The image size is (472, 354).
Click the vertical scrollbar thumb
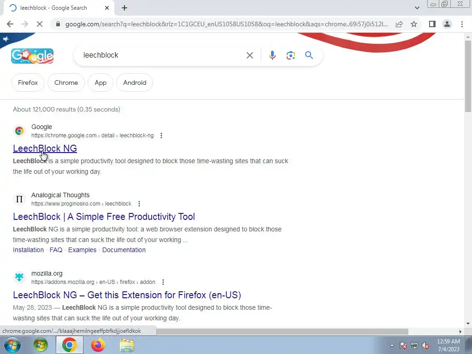[x=468, y=76]
